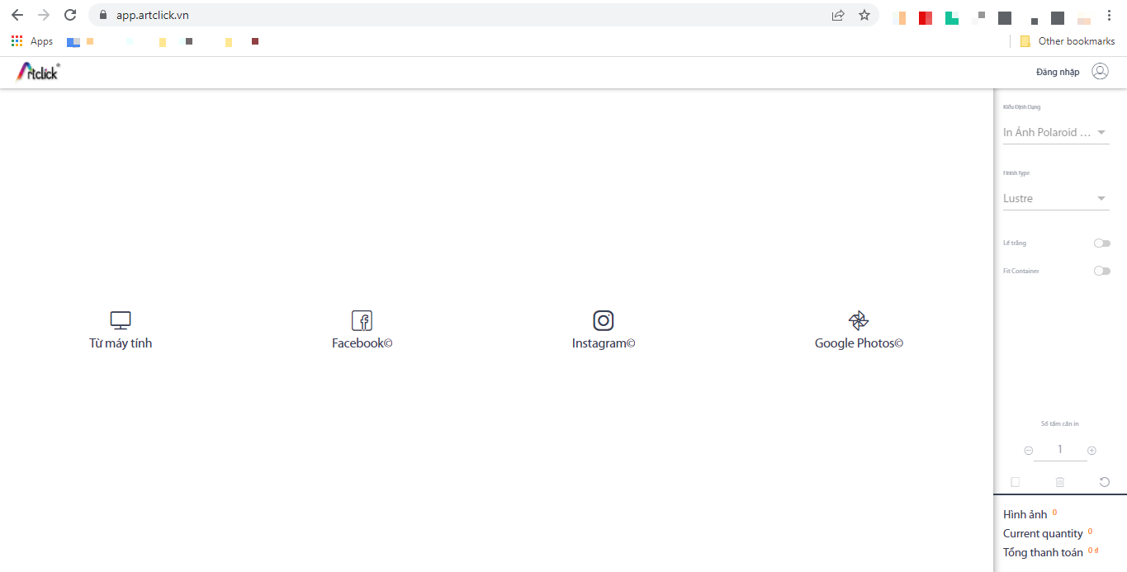This screenshot has height=572, width=1127.
Task: Click the Đăng nhập login link
Action: (1058, 72)
